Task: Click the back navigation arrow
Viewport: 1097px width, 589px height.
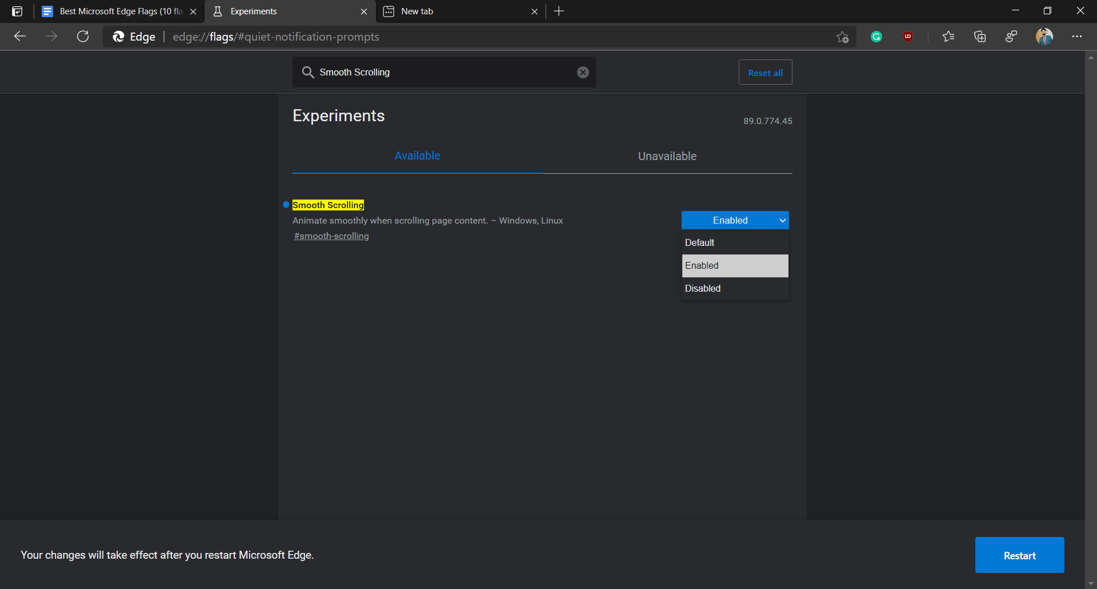Action: click(x=20, y=36)
